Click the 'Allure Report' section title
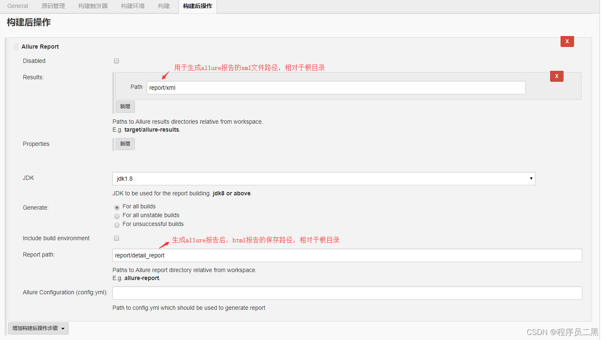Image resolution: width=605 pixels, height=340 pixels. 40,47
